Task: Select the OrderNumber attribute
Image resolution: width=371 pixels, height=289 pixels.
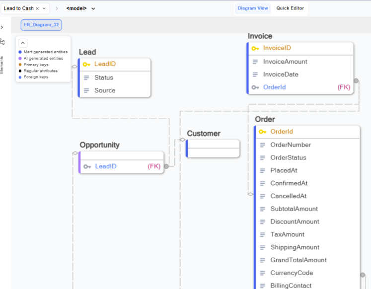Action: pos(291,145)
